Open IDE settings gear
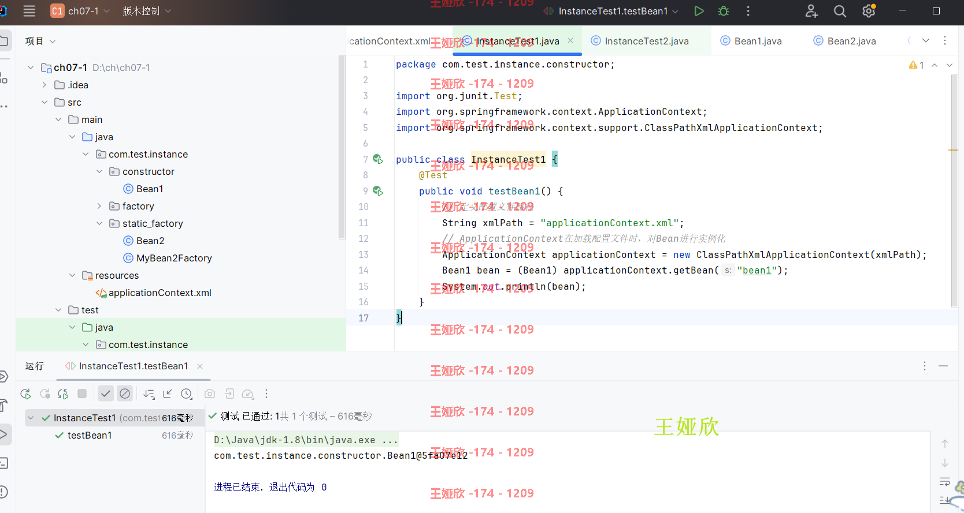This screenshot has width=964, height=513. [x=869, y=11]
